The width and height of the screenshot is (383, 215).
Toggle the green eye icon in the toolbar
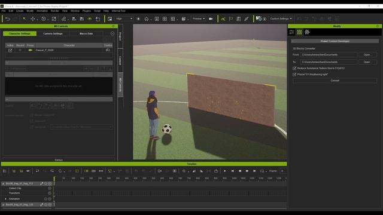pyautogui.click(x=90, y=19)
